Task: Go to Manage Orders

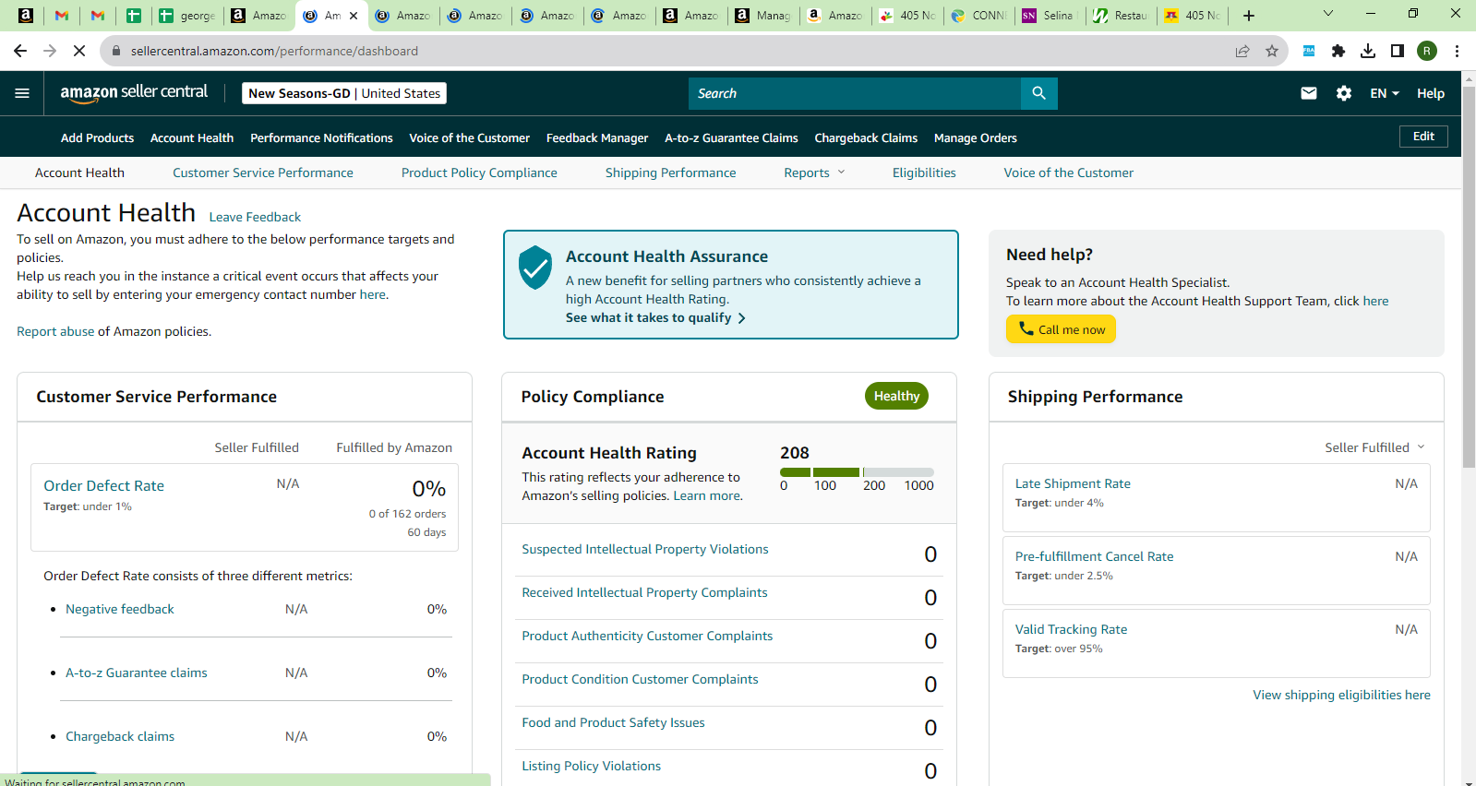Action: pos(976,137)
